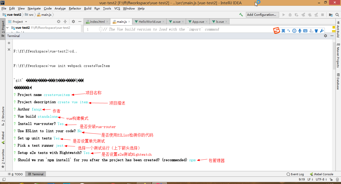Click vue-test2 breadcrumb in navigation bar

coord(12,15)
